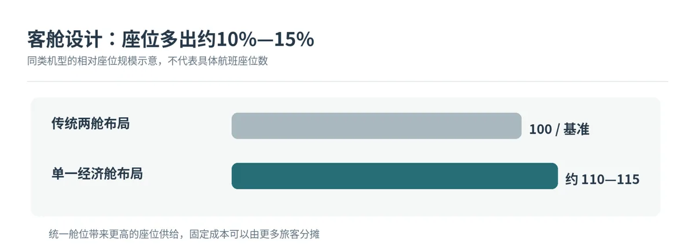Click the word 基准 beside the gray bar

pos(576,129)
